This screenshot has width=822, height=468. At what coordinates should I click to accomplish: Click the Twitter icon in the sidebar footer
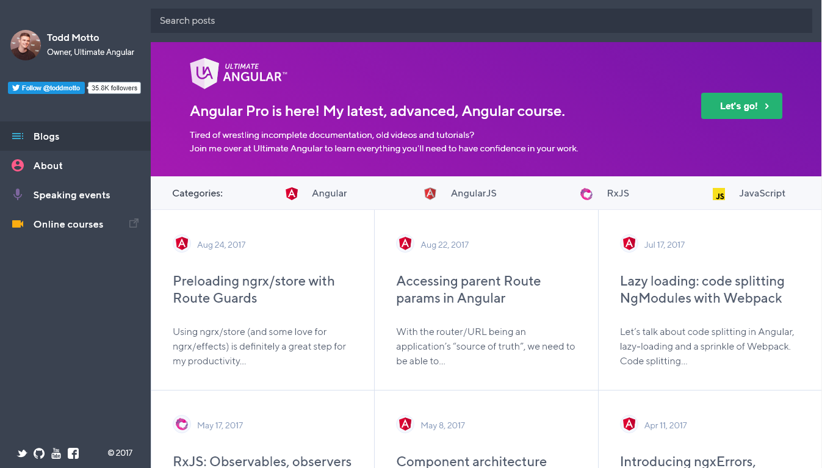click(22, 453)
